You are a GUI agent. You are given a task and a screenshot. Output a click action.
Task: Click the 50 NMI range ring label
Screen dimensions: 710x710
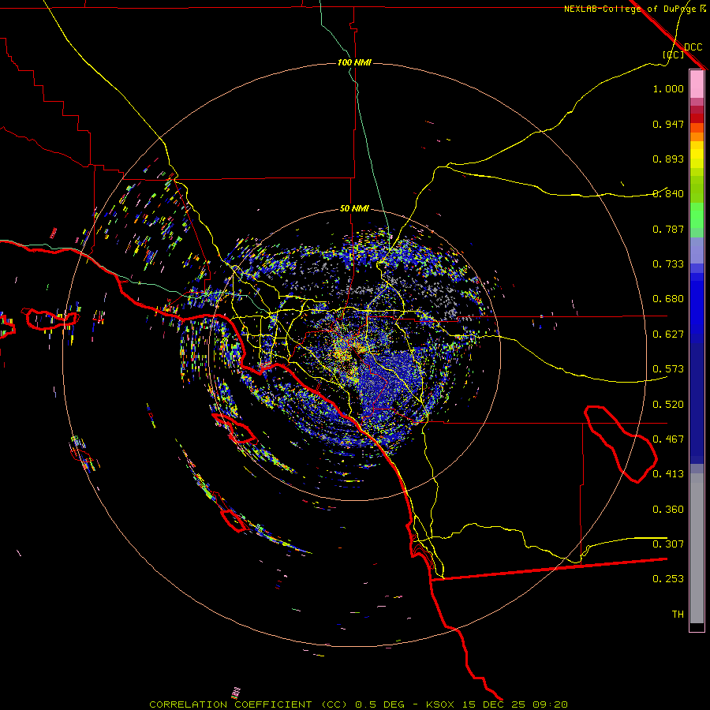354,209
